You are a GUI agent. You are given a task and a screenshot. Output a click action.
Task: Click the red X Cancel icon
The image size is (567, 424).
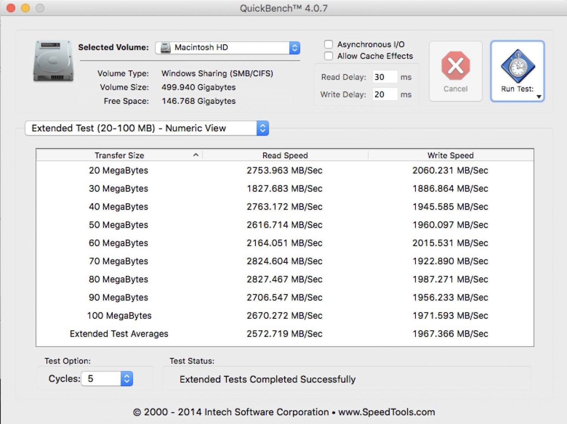[x=455, y=66]
